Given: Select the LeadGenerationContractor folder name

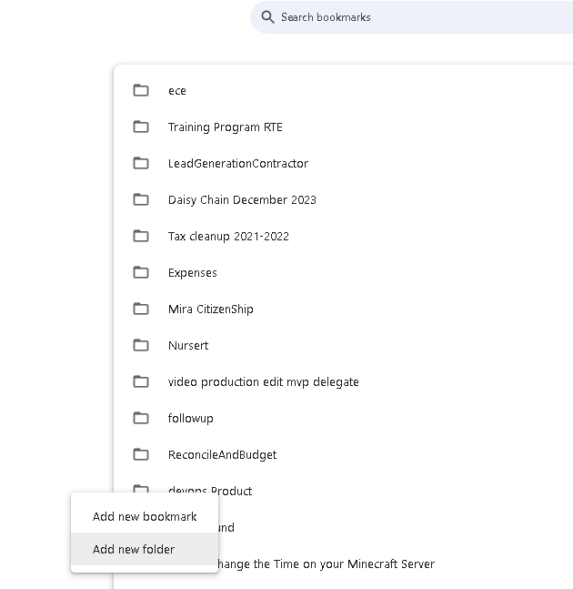Looking at the screenshot, I should tap(238, 163).
